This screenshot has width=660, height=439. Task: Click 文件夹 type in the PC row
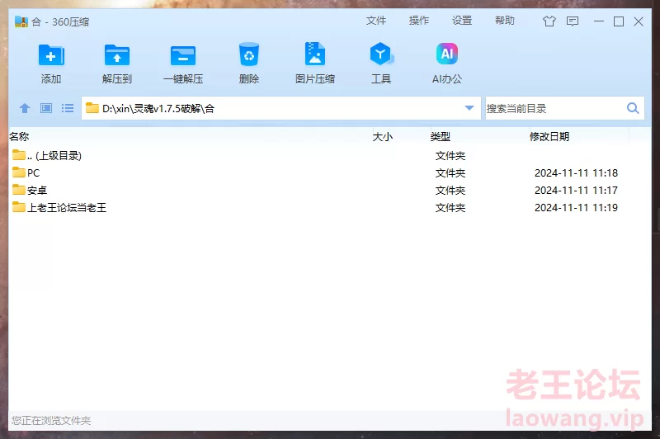[450, 173]
